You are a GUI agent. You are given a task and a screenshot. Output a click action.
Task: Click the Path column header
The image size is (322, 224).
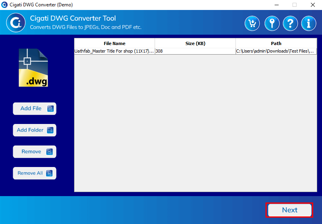click(276, 43)
